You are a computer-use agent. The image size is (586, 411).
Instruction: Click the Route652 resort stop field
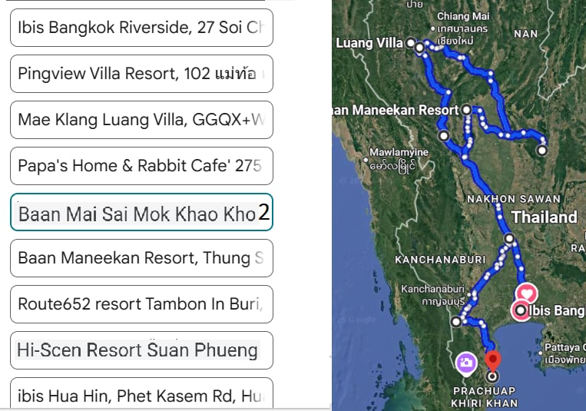point(141,304)
